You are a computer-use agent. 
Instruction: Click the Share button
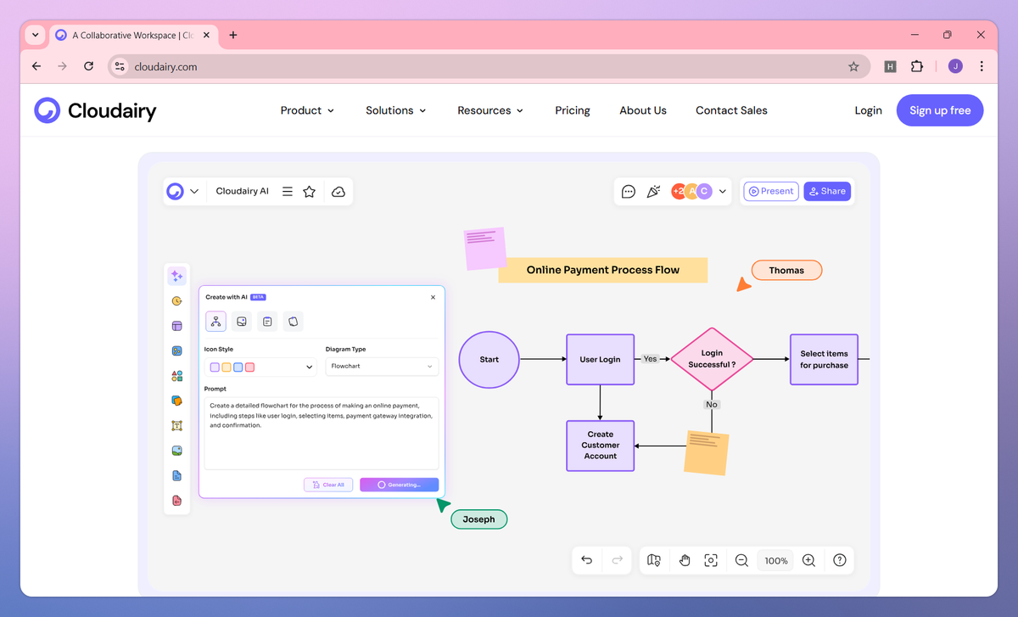pyautogui.click(x=827, y=192)
